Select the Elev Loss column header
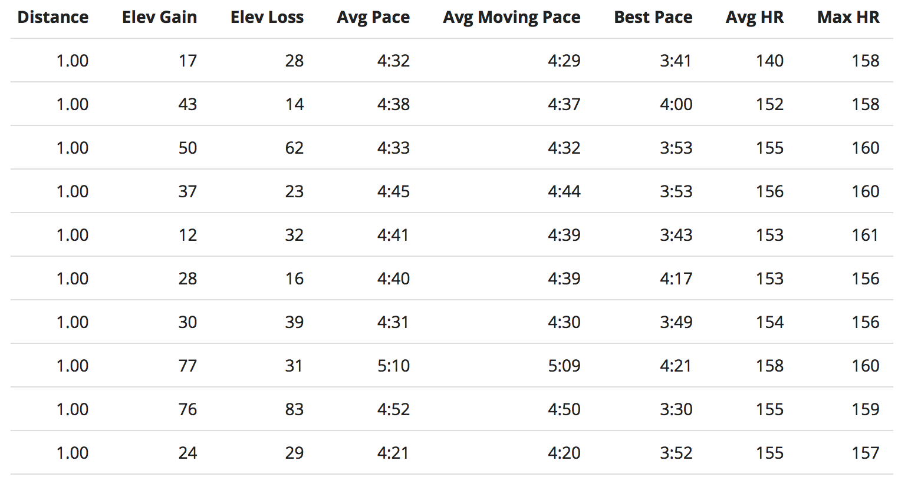908x477 pixels. 267,18
